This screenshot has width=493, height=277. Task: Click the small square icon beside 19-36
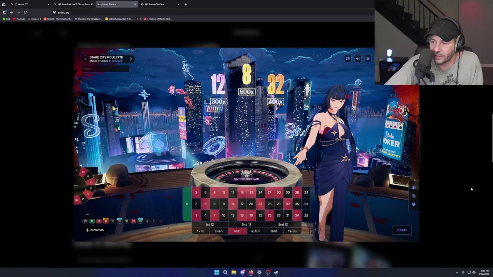click(x=312, y=232)
